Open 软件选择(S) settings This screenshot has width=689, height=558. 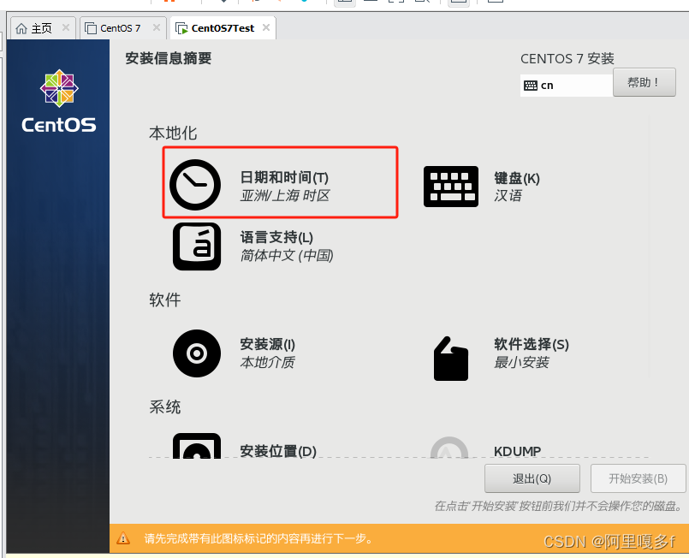[x=532, y=344]
